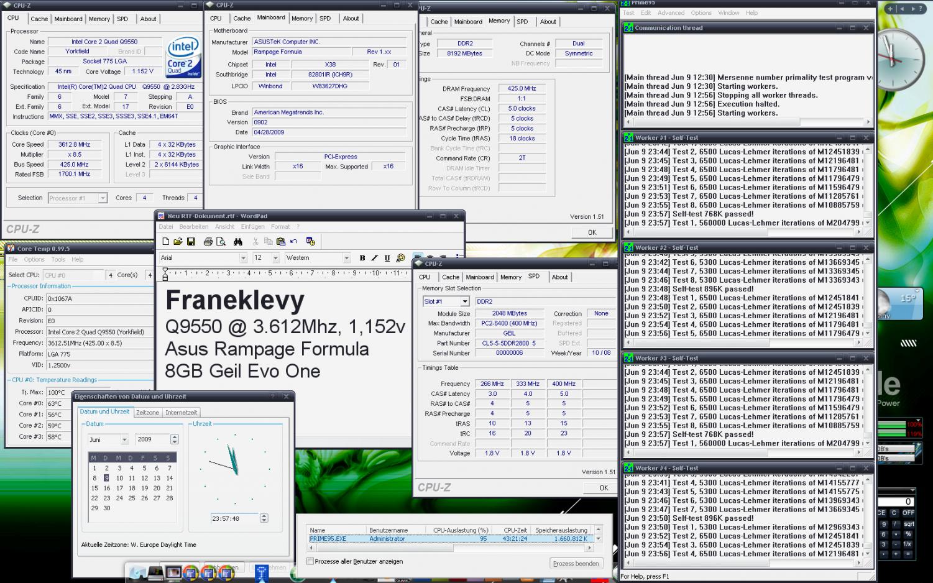Click Prime95 Communication thread window icon

coord(628,27)
